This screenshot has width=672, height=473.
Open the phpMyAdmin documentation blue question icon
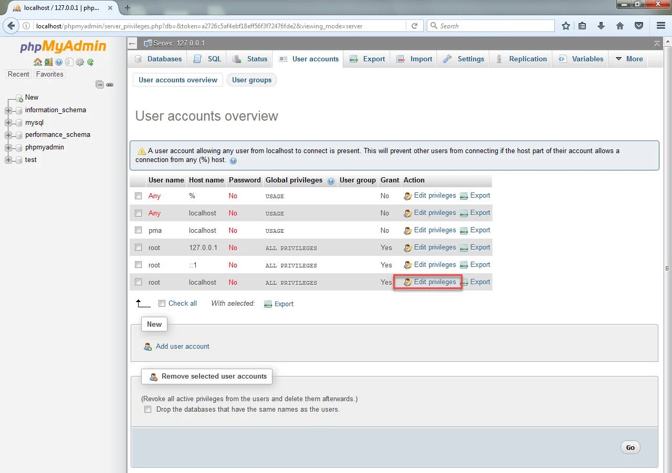coord(59,62)
